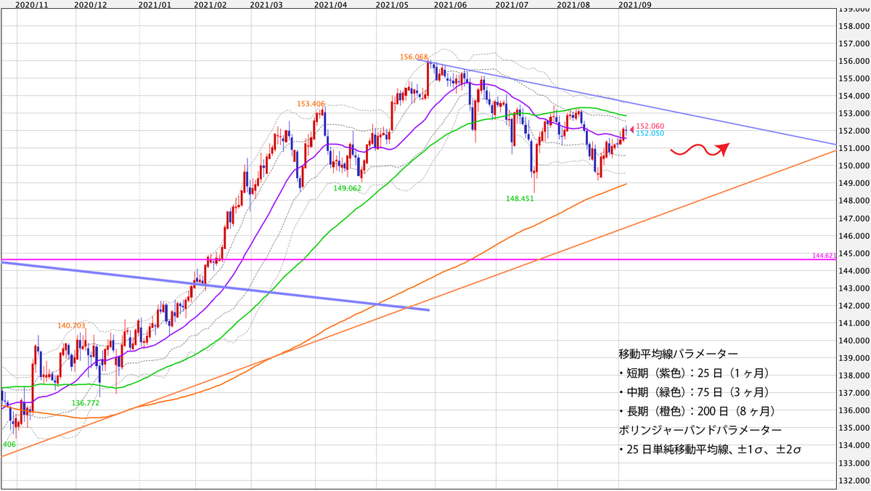The image size is (871, 491).
Task: Click the 中期（緑色）：75日 legend line
Action: (x=693, y=392)
